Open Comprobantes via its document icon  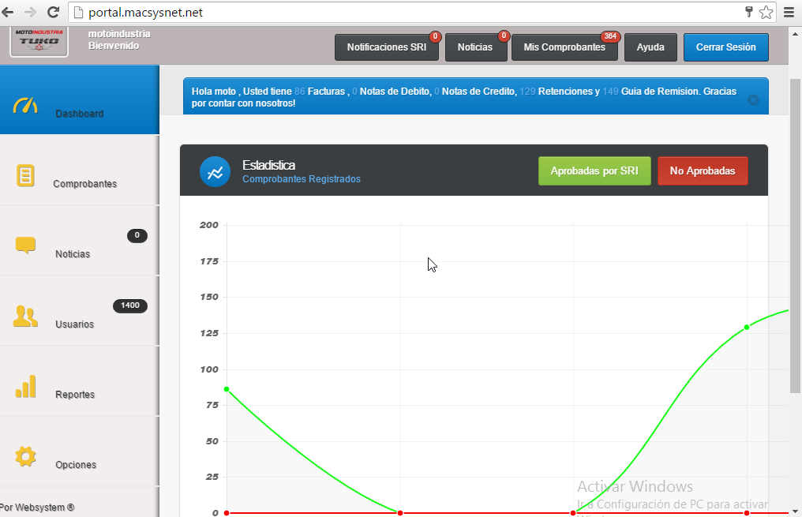point(25,175)
